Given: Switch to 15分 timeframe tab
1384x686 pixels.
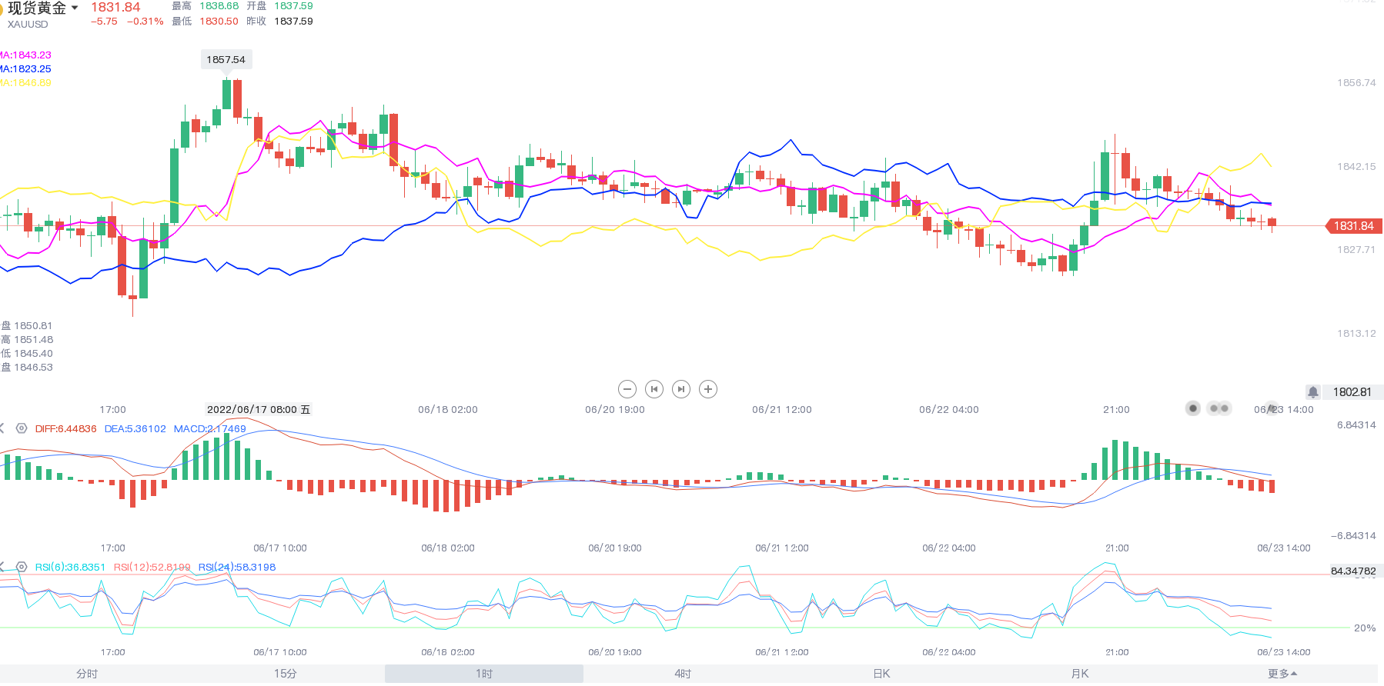Looking at the screenshot, I should (286, 674).
